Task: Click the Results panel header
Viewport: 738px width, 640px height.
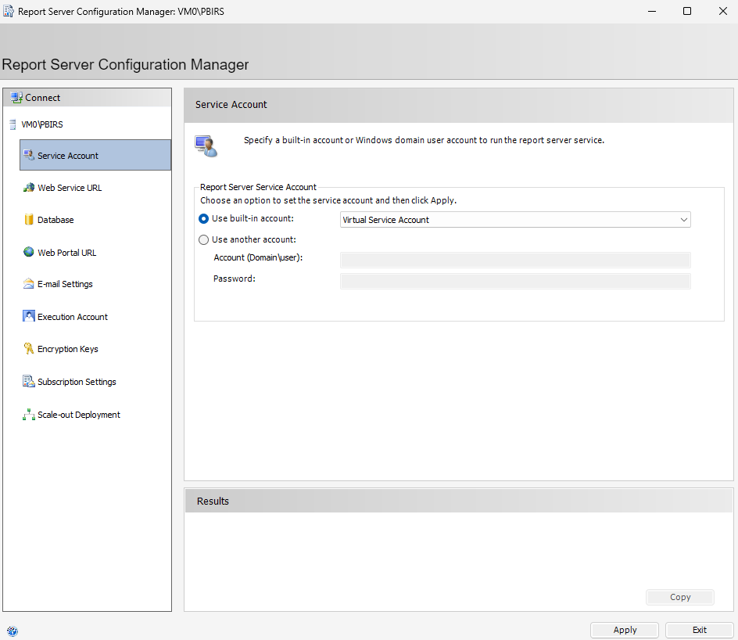Action: pyautogui.click(x=458, y=501)
